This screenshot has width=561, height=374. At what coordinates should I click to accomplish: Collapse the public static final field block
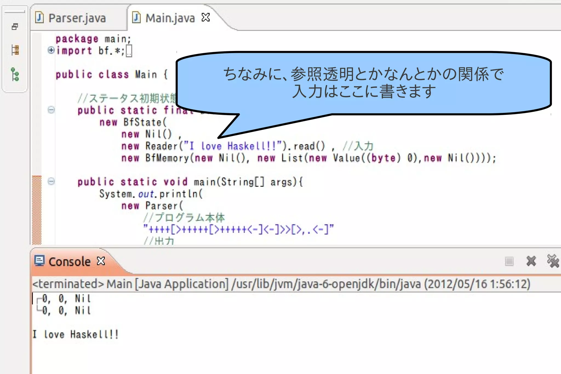pos(51,110)
